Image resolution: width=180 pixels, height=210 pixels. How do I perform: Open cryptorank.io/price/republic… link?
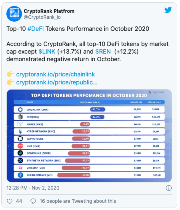pyautogui.click(x=57, y=82)
